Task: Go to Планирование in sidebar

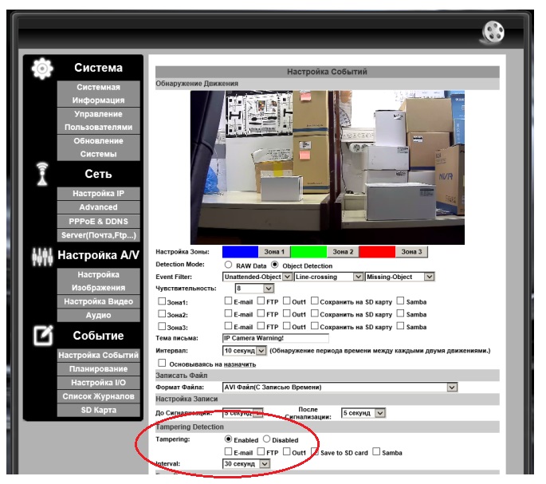Action: tap(99, 368)
